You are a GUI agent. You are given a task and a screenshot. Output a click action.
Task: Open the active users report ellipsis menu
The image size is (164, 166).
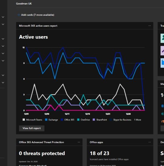149,26
